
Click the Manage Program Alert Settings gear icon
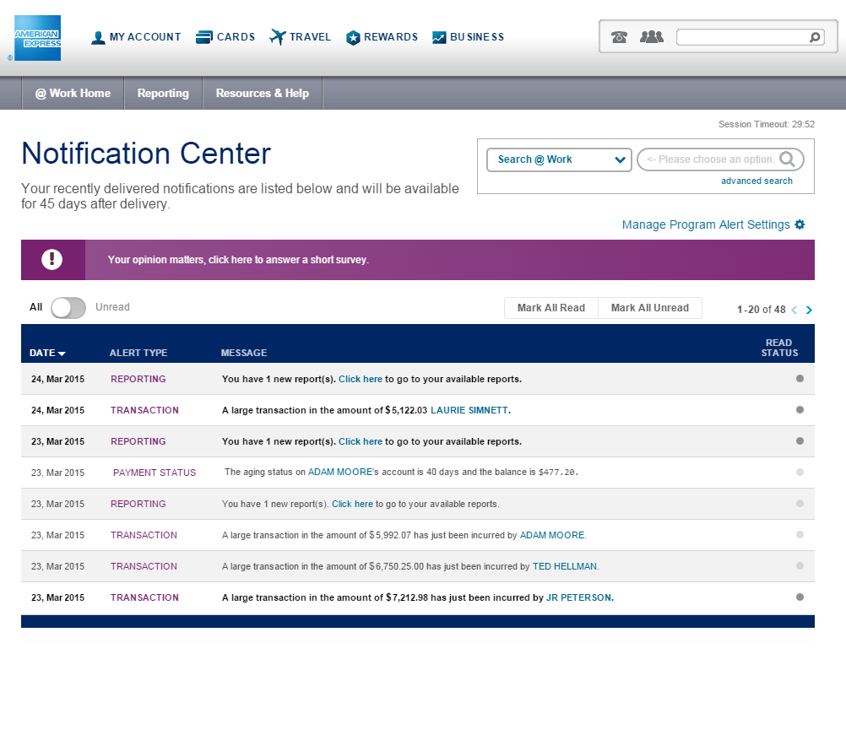800,224
